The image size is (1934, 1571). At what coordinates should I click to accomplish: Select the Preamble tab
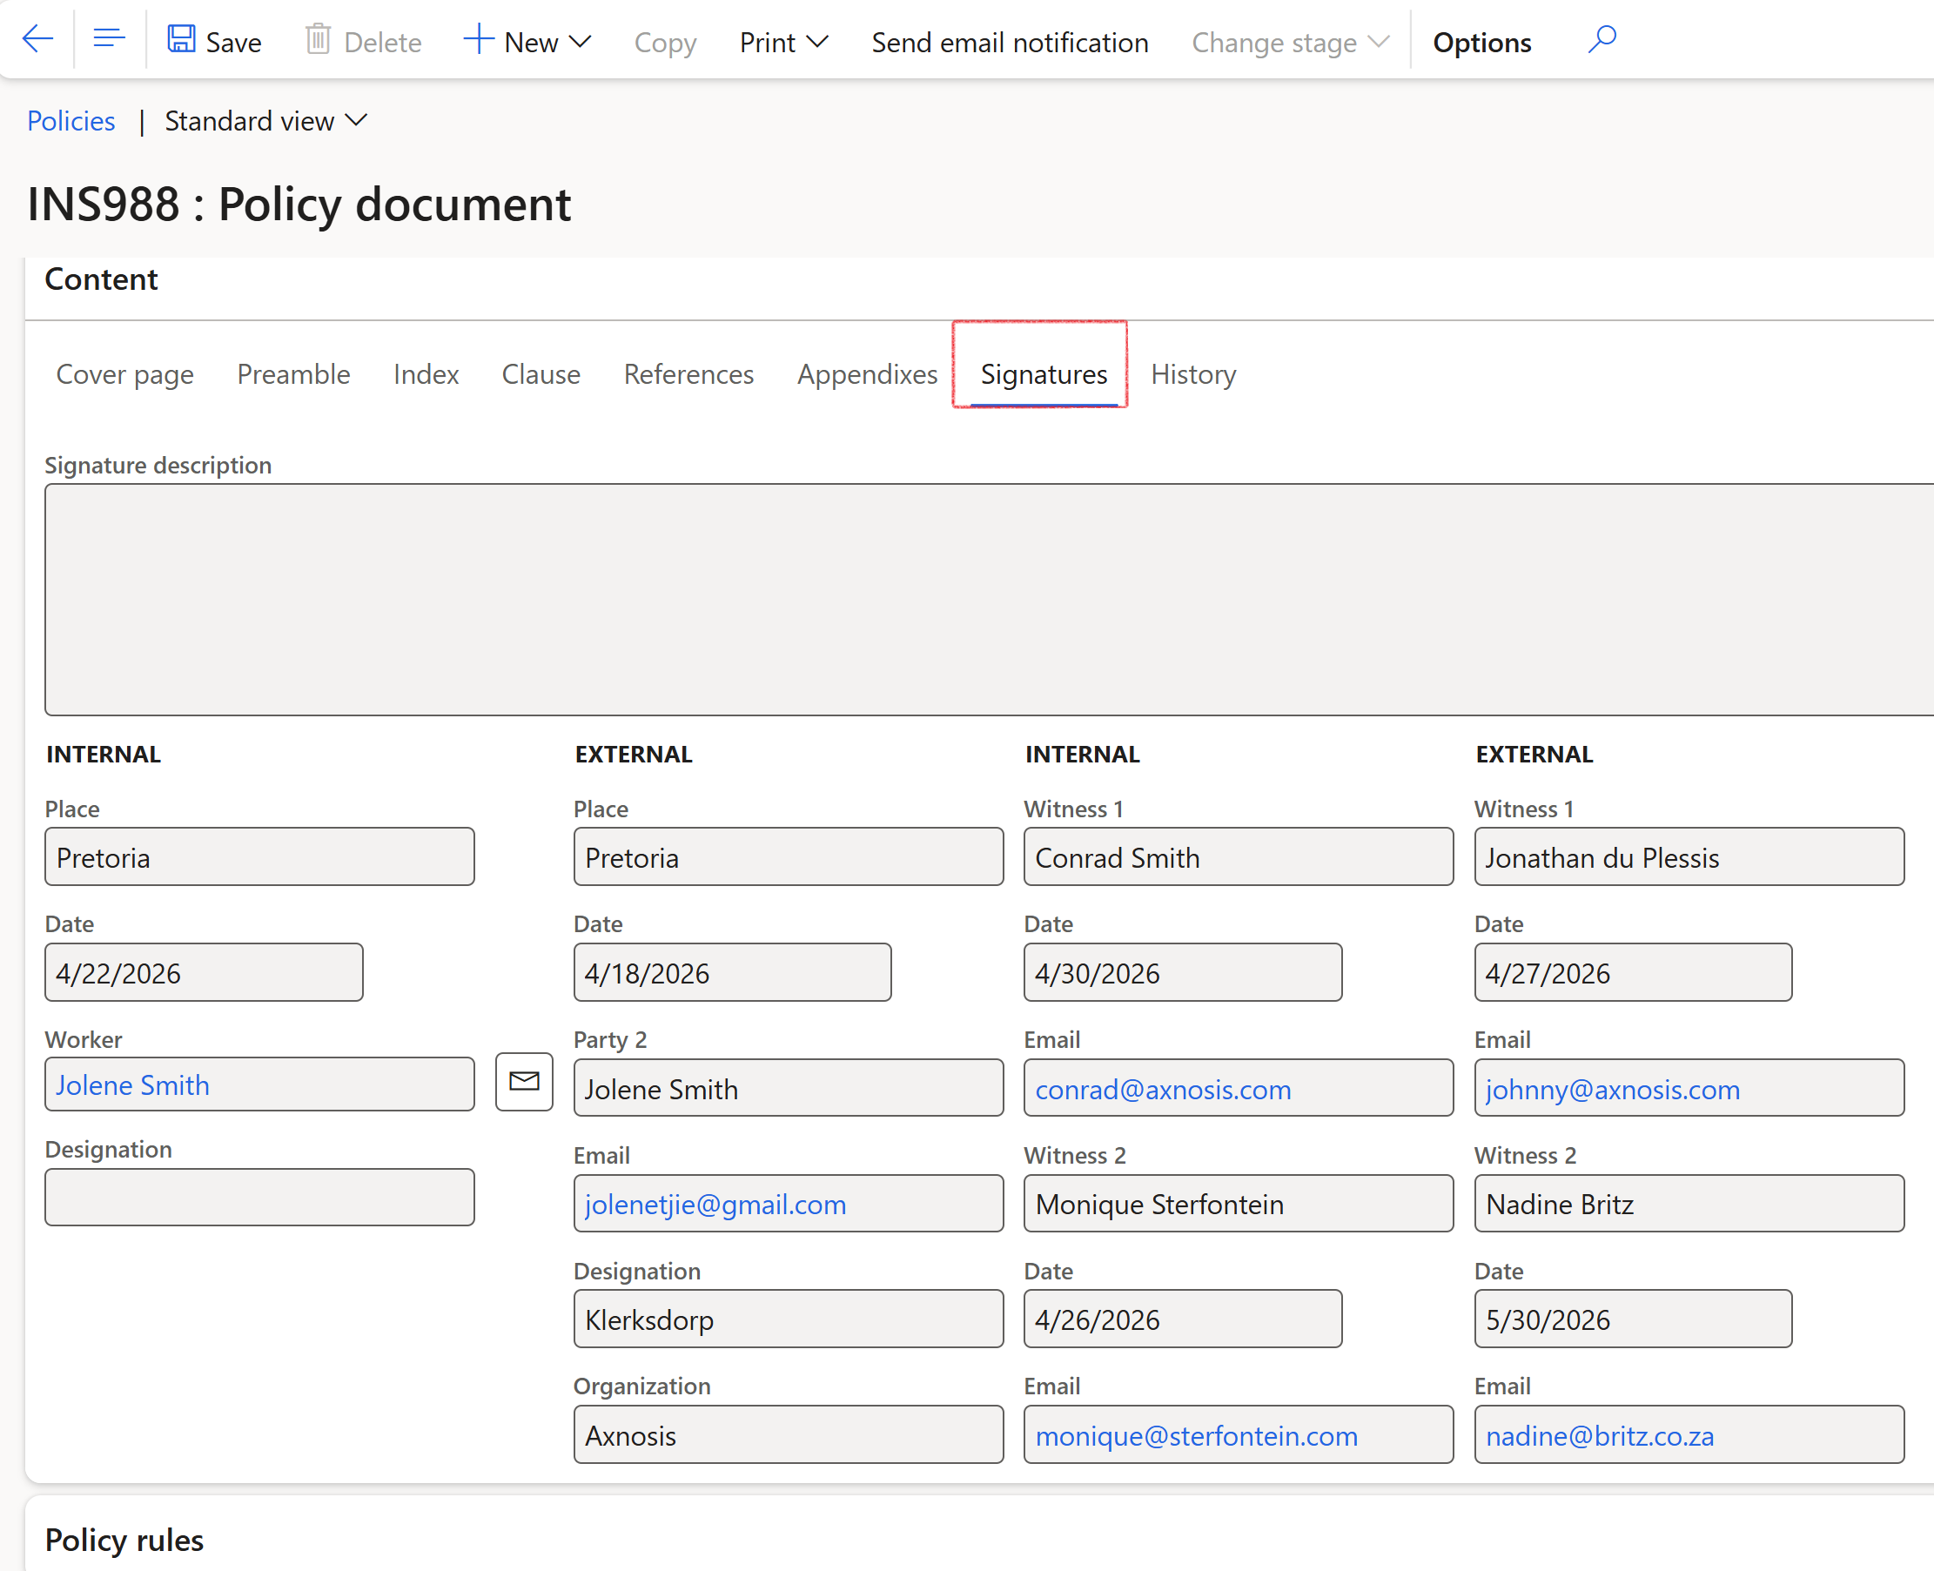pyautogui.click(x=293, y=373)
